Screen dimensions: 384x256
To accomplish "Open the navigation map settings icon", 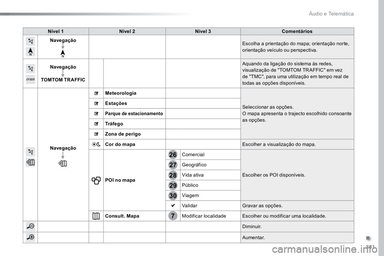I will pos(30,162).
